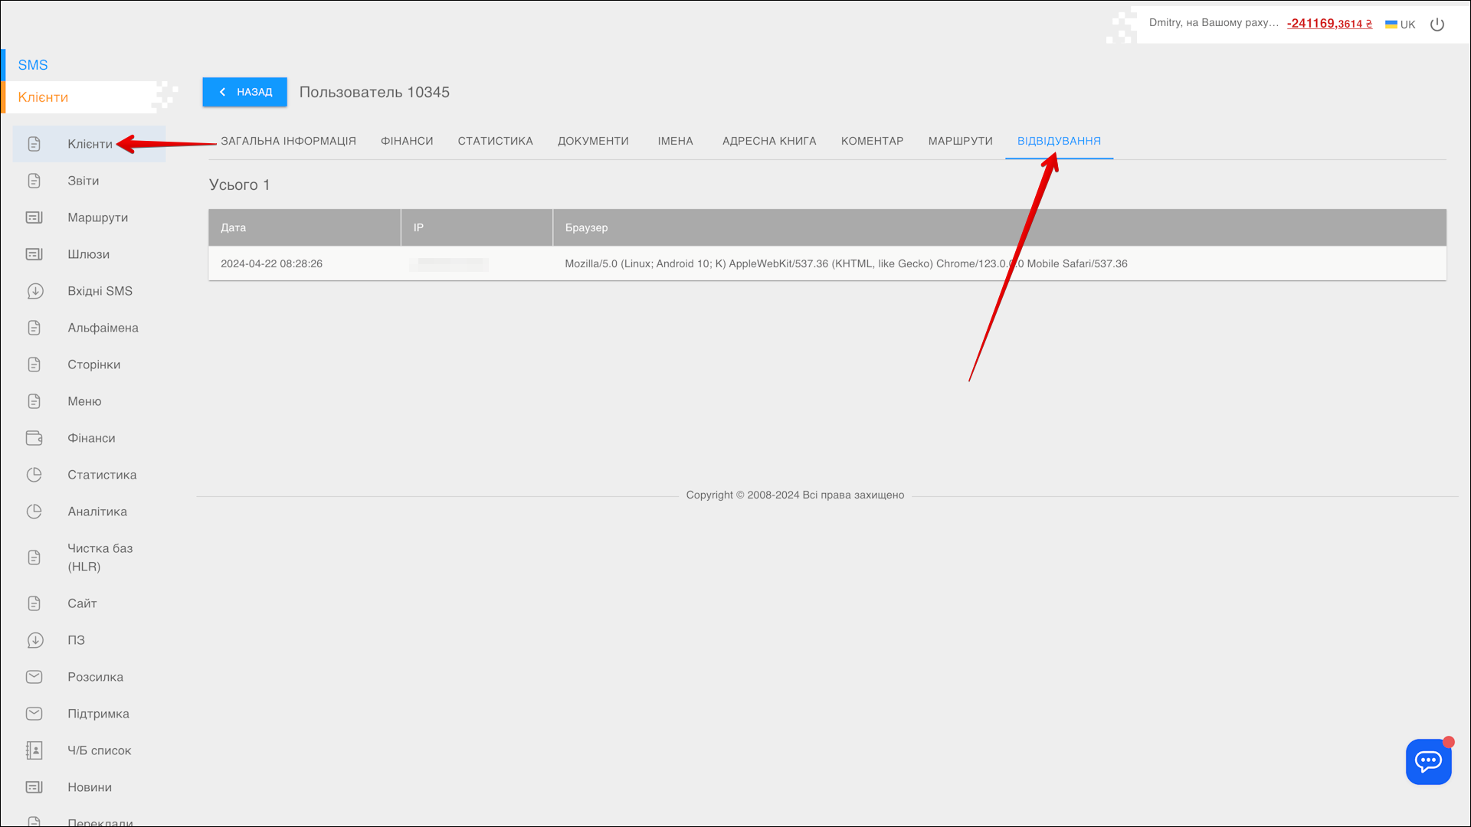1471x827 pixels.
Task: Open the SMS section in sidebar
Action: pyautogui.click(x=33, y=65)
